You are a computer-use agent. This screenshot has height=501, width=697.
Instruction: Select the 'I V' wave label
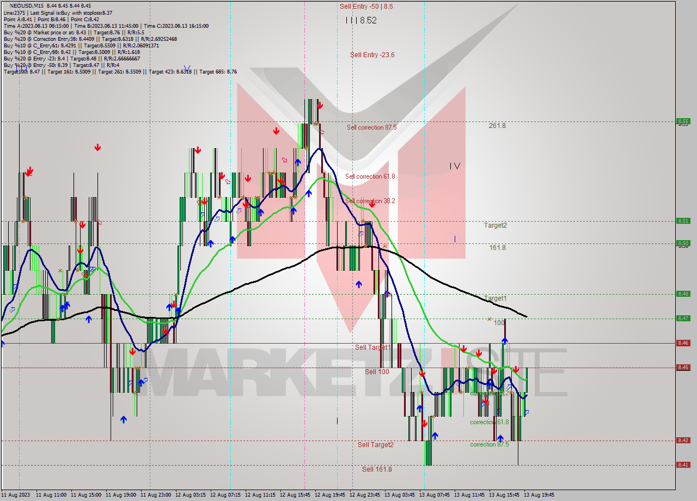pos(455,166)
